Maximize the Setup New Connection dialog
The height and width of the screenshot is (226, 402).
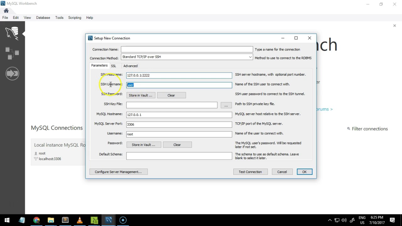click(x=296, y=38)
